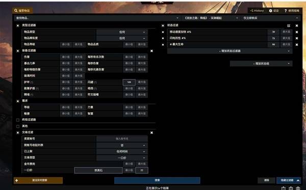
Task: Click the 闪避 minimum value field
Action: coord(129,82)
